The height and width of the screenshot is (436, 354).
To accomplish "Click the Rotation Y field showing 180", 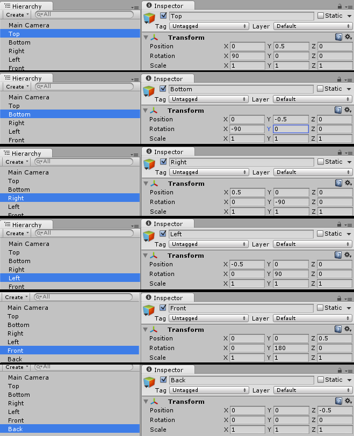I will coord(290,348).
